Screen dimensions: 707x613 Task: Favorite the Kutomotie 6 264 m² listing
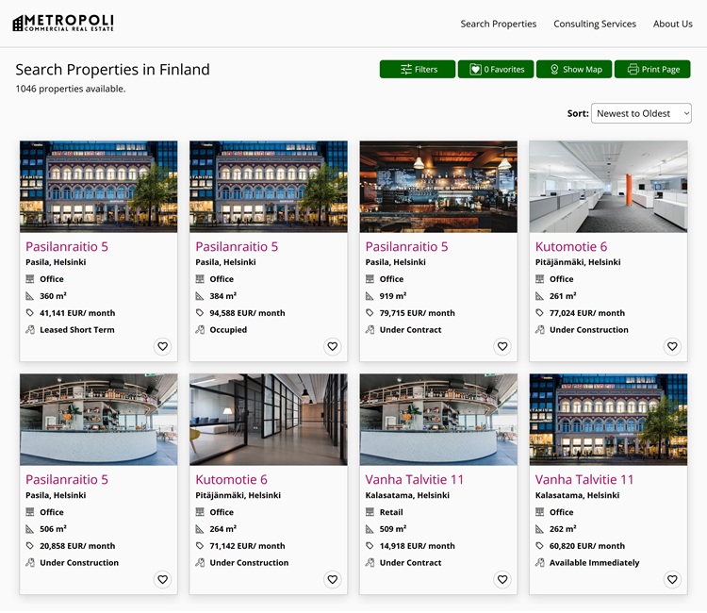[332, 580]
